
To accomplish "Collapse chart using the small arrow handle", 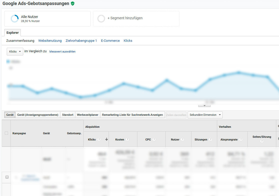I will (205, 106).
